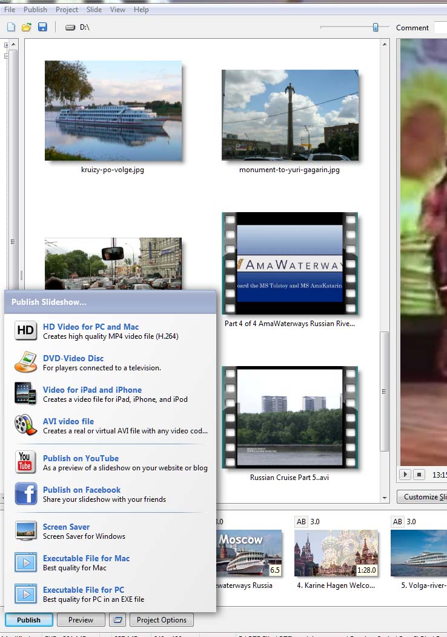Choose Executable File for PC icon

(25, 594)
